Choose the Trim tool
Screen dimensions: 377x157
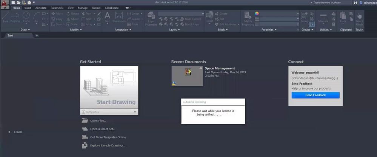pos(86,14)
